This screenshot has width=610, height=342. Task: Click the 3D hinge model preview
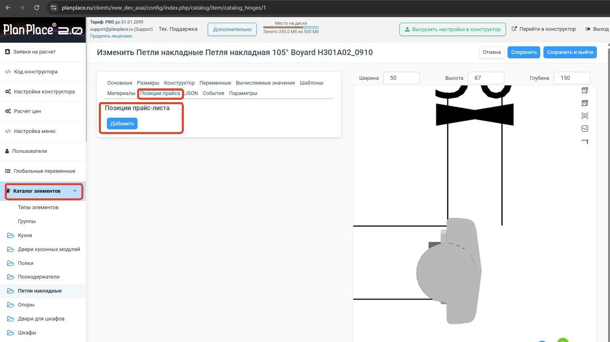coord(449,271)
